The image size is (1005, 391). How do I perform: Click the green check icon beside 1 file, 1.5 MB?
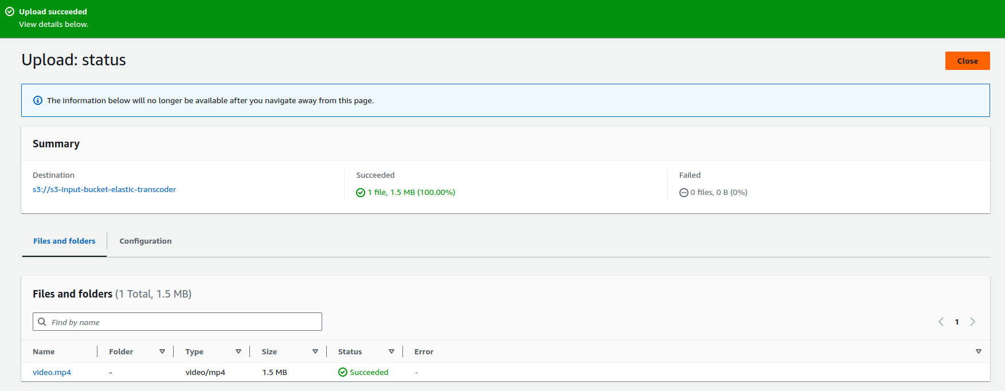point(361,193)
